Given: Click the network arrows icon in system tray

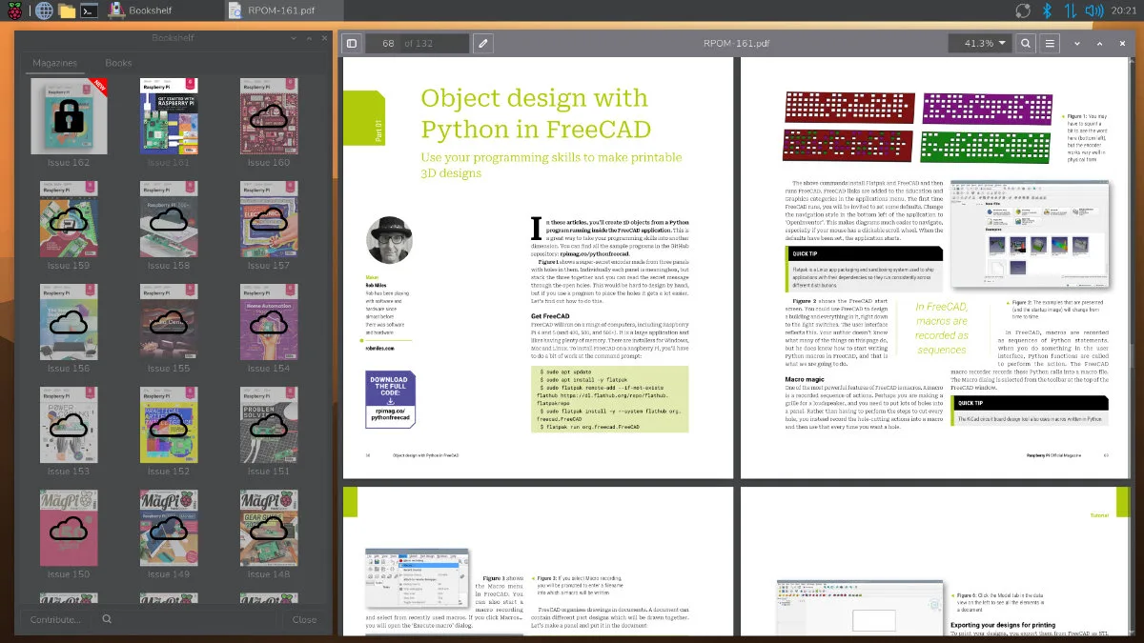Looking at the screenshot, I should coord(1072,11).
